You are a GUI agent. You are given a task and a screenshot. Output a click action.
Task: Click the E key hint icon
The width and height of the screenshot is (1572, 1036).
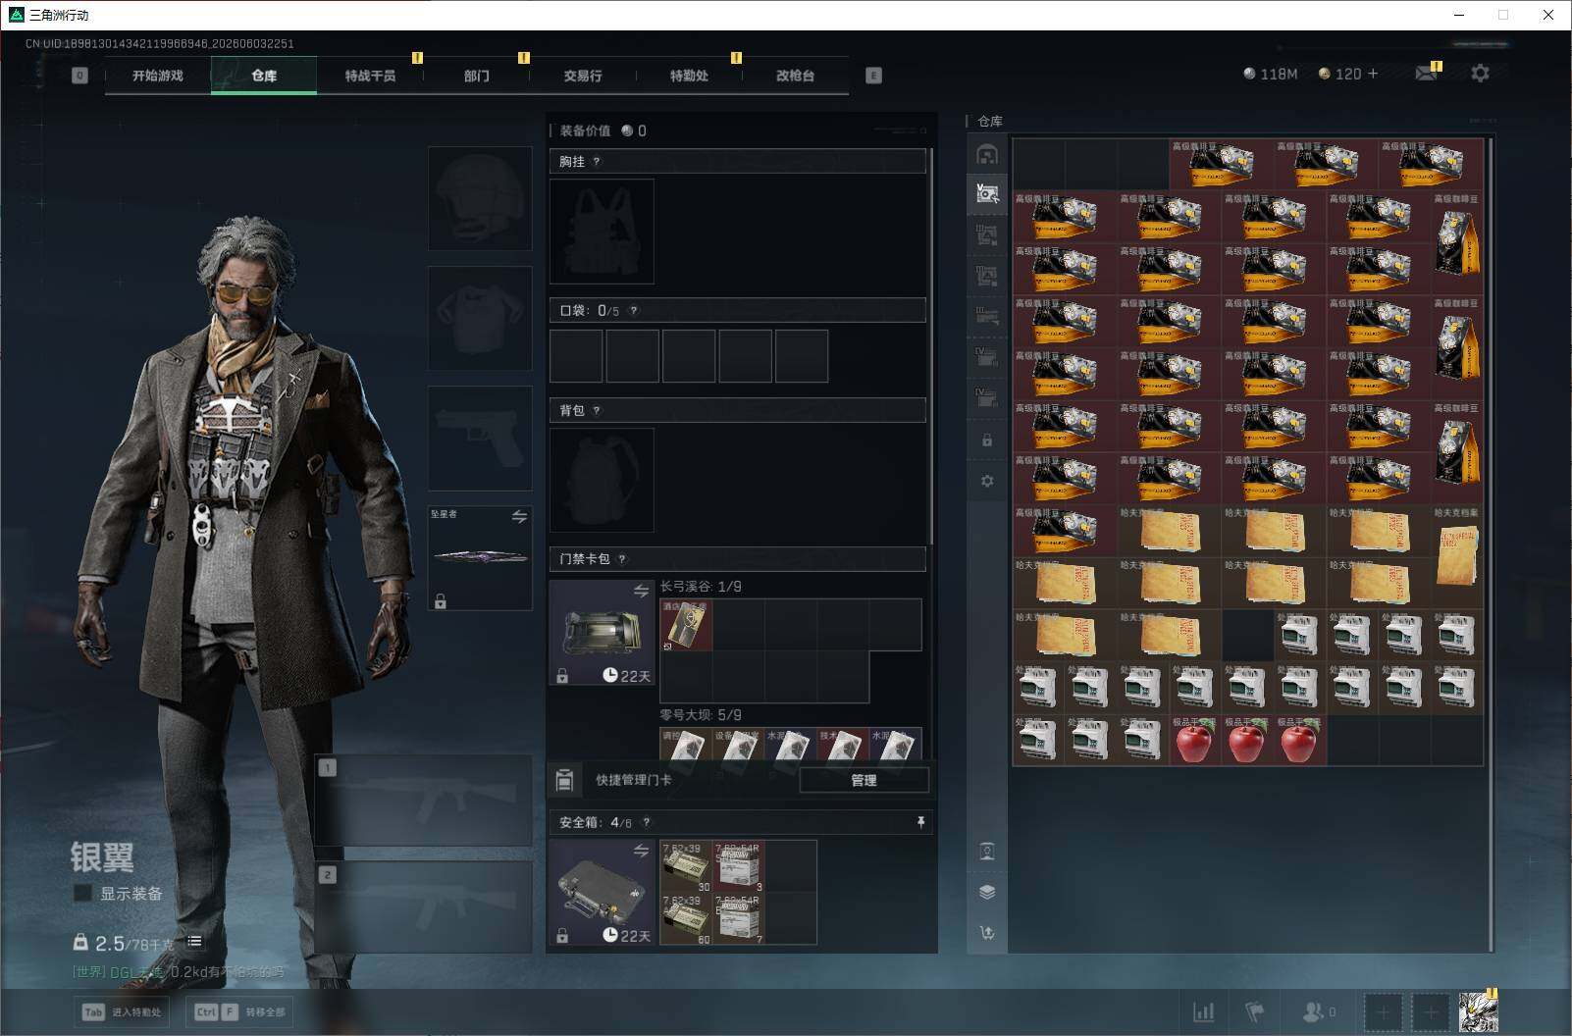pos(873,76)
